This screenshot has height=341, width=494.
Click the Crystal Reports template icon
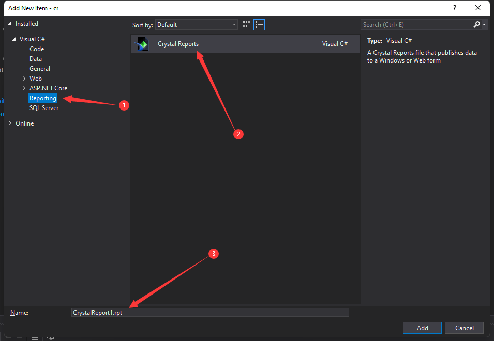tap(143, 44)
